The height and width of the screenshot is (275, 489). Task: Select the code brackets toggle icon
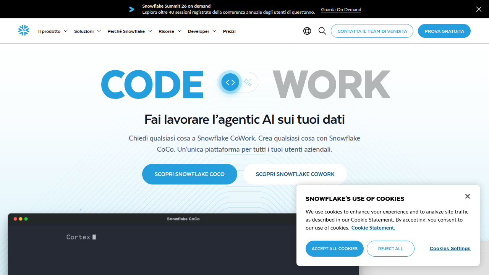click(x=230, y=82)
